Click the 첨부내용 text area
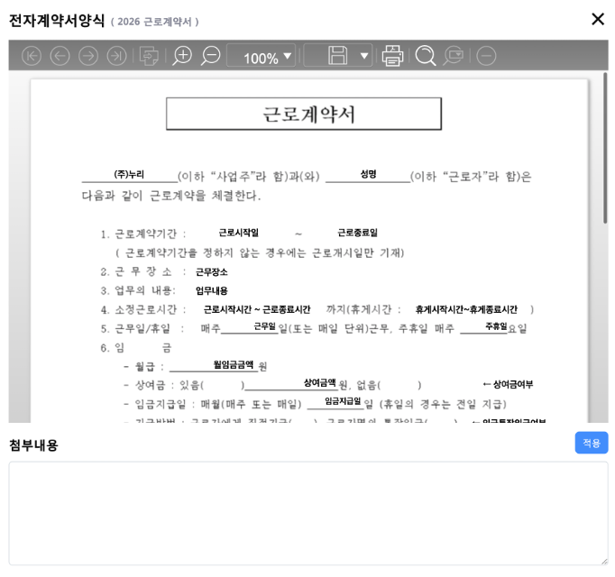Viewport: 615px width, 577px height. [307, 513]
